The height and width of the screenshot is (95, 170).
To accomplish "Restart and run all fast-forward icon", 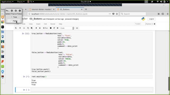I will 58,28.
